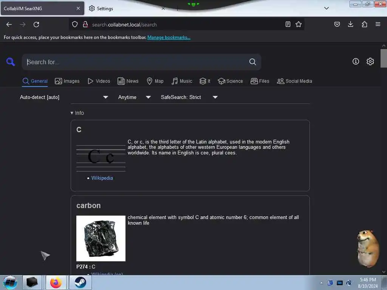Viewport: 387px width, 290px height.
Task: Reload the current page
Action: point(36,25)
